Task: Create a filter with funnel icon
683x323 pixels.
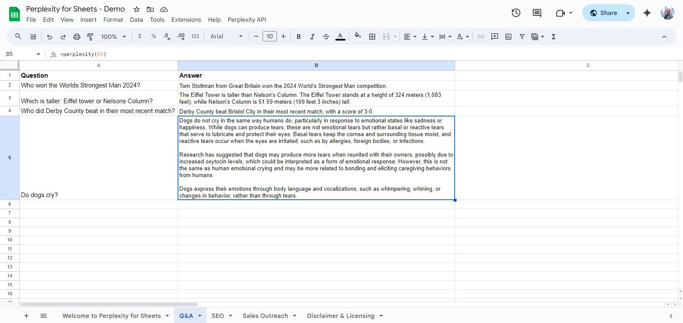Action: click(x=522, y=37)
